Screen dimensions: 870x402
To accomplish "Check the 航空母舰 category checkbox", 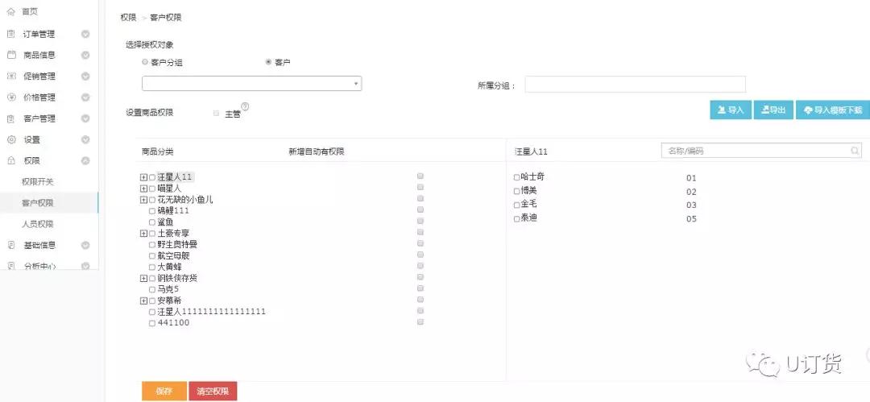I will [152, 256].
